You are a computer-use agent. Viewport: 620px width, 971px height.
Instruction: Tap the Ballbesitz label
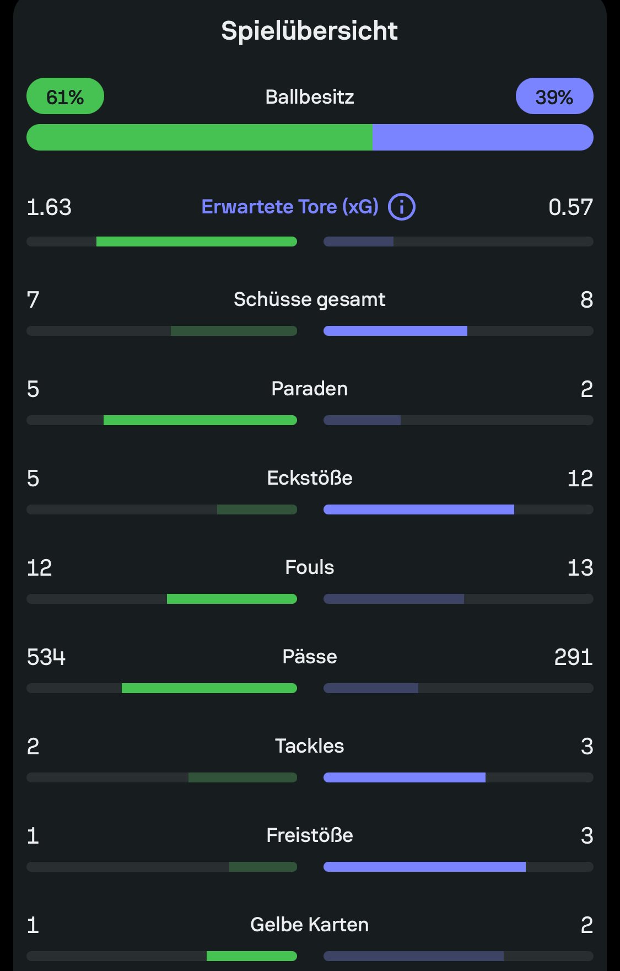309,97
